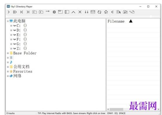Select 网络 in the tree

click(17, 76)
